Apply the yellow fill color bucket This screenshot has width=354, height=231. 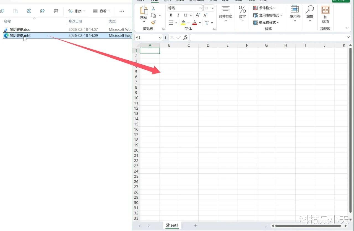[x=183, y=22]
